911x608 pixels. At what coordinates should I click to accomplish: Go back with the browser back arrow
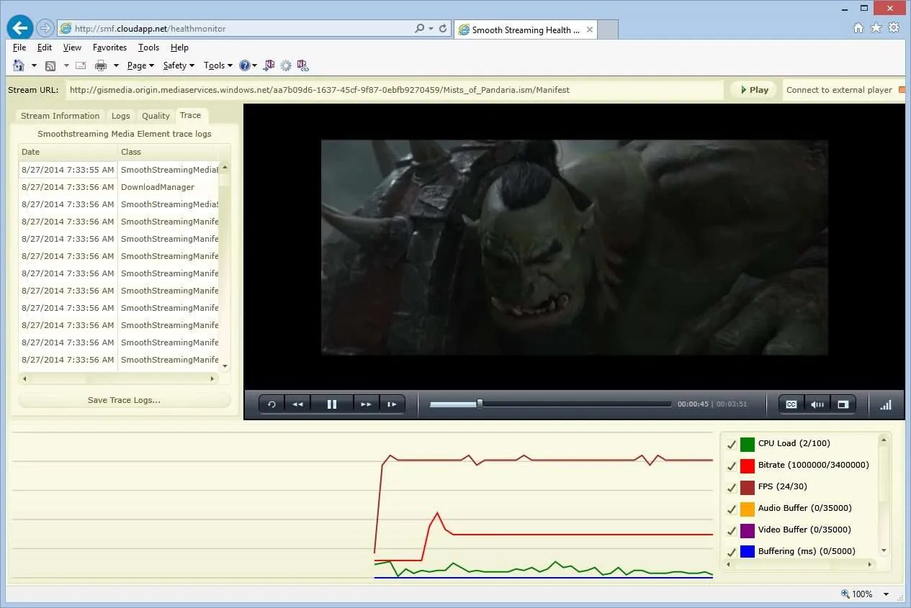[20, 28]
